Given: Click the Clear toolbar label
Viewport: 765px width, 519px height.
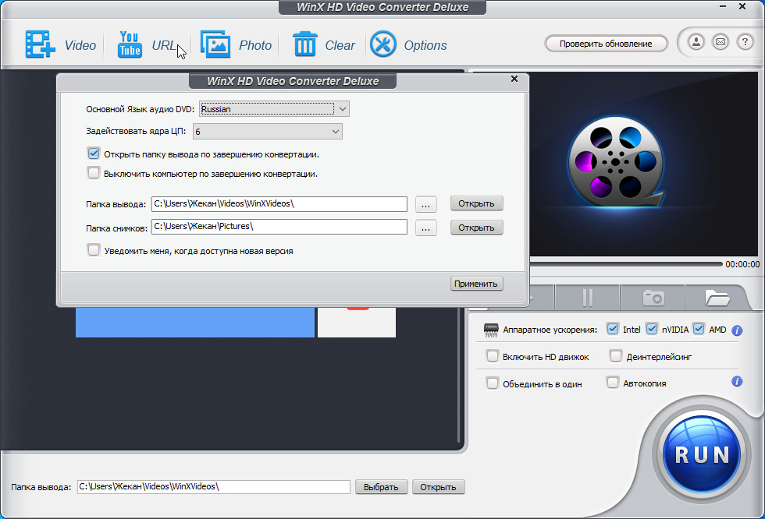Looking at the screenshot, I should 340,45.
